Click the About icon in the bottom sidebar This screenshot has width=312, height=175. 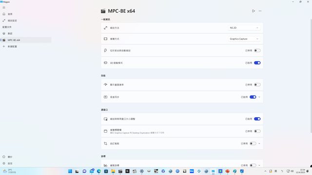pyautogui.click(x=4, y=157)
